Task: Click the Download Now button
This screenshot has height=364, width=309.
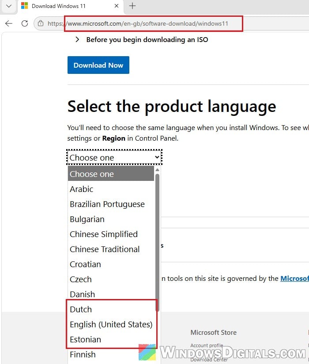Action: (x=98, y=65)
